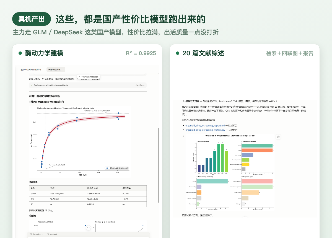Expand the 'Saving enzyme kinetics demo artifacts' row

pos(87,85)
